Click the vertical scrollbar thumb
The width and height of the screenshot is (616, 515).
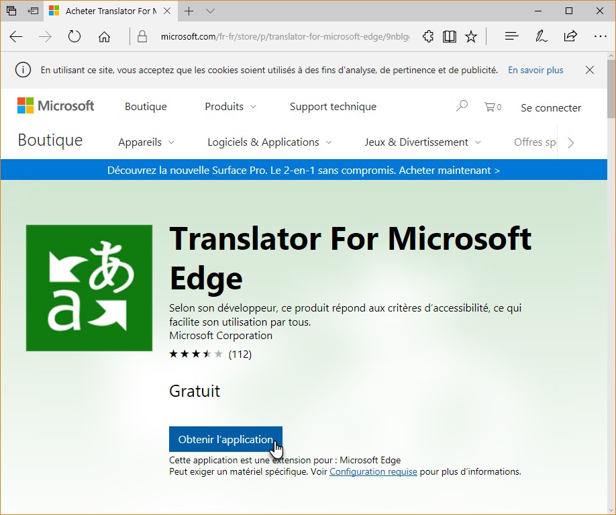click(x=611, y=89)
